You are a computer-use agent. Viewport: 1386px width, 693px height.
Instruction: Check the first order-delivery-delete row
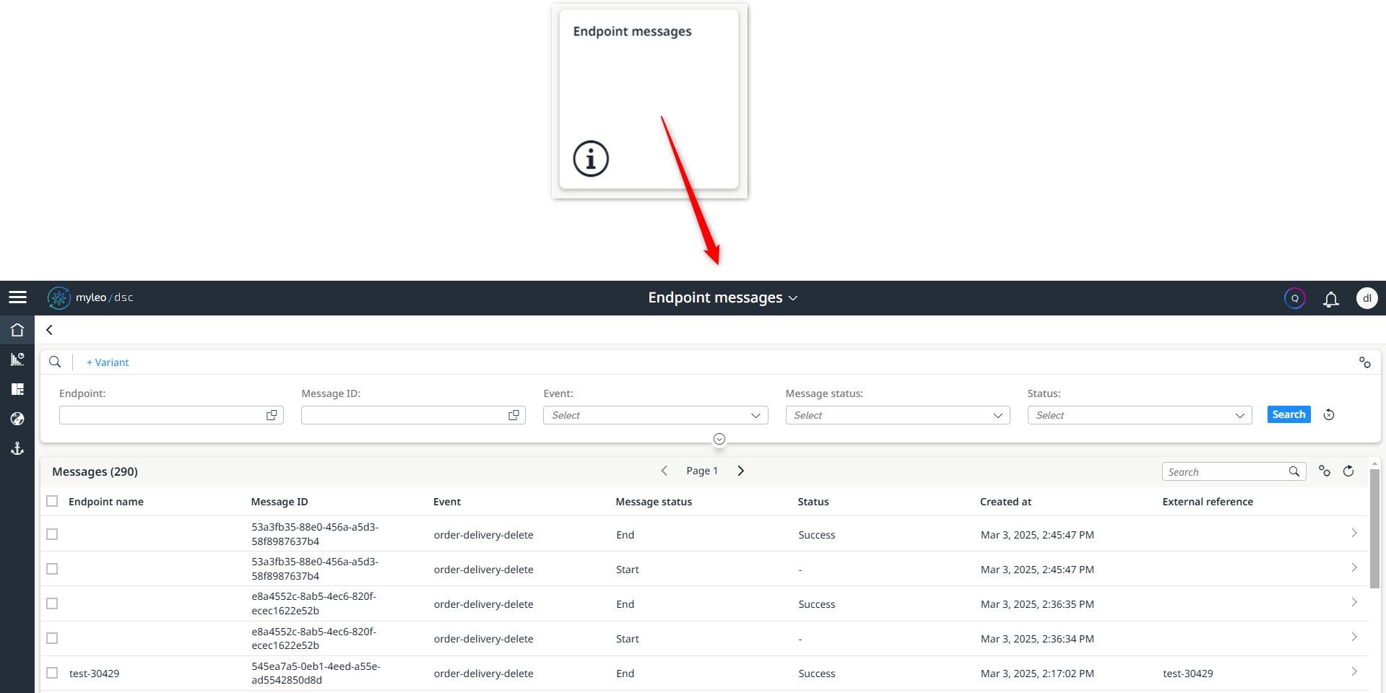(51, 534)
